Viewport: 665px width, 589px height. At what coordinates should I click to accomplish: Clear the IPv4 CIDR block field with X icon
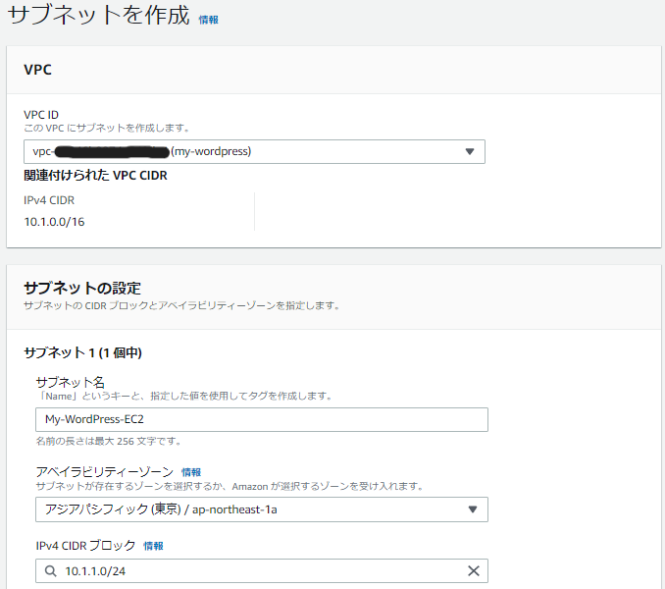click(x=473, y=571)
